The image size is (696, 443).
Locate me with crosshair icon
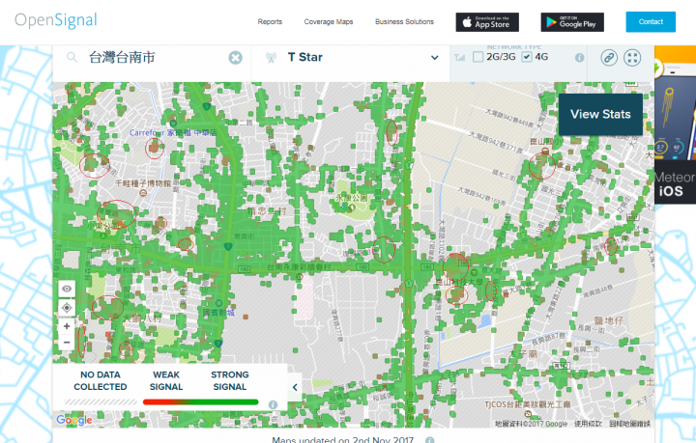[67, 308]
